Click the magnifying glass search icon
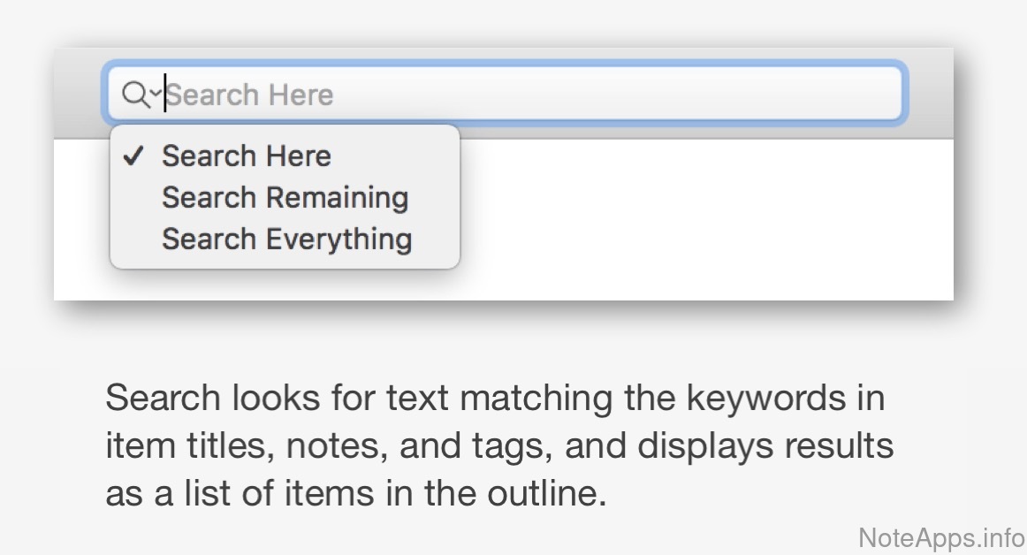Viewport: 1027px width, 555px height. (133, 93)
